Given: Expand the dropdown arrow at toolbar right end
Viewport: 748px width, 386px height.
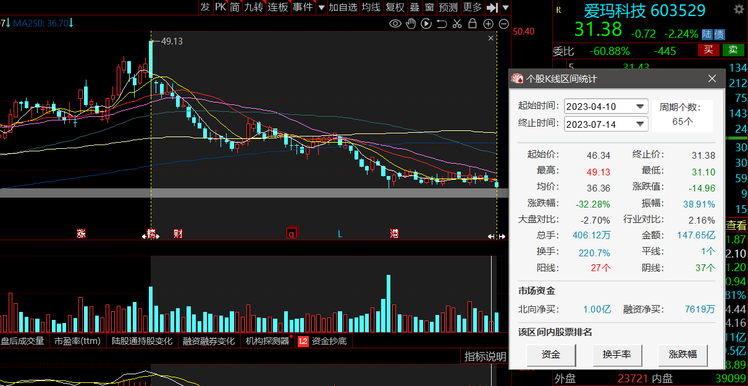Looking at the screenshot, I should pyautogui.click(x=506, y=7).
